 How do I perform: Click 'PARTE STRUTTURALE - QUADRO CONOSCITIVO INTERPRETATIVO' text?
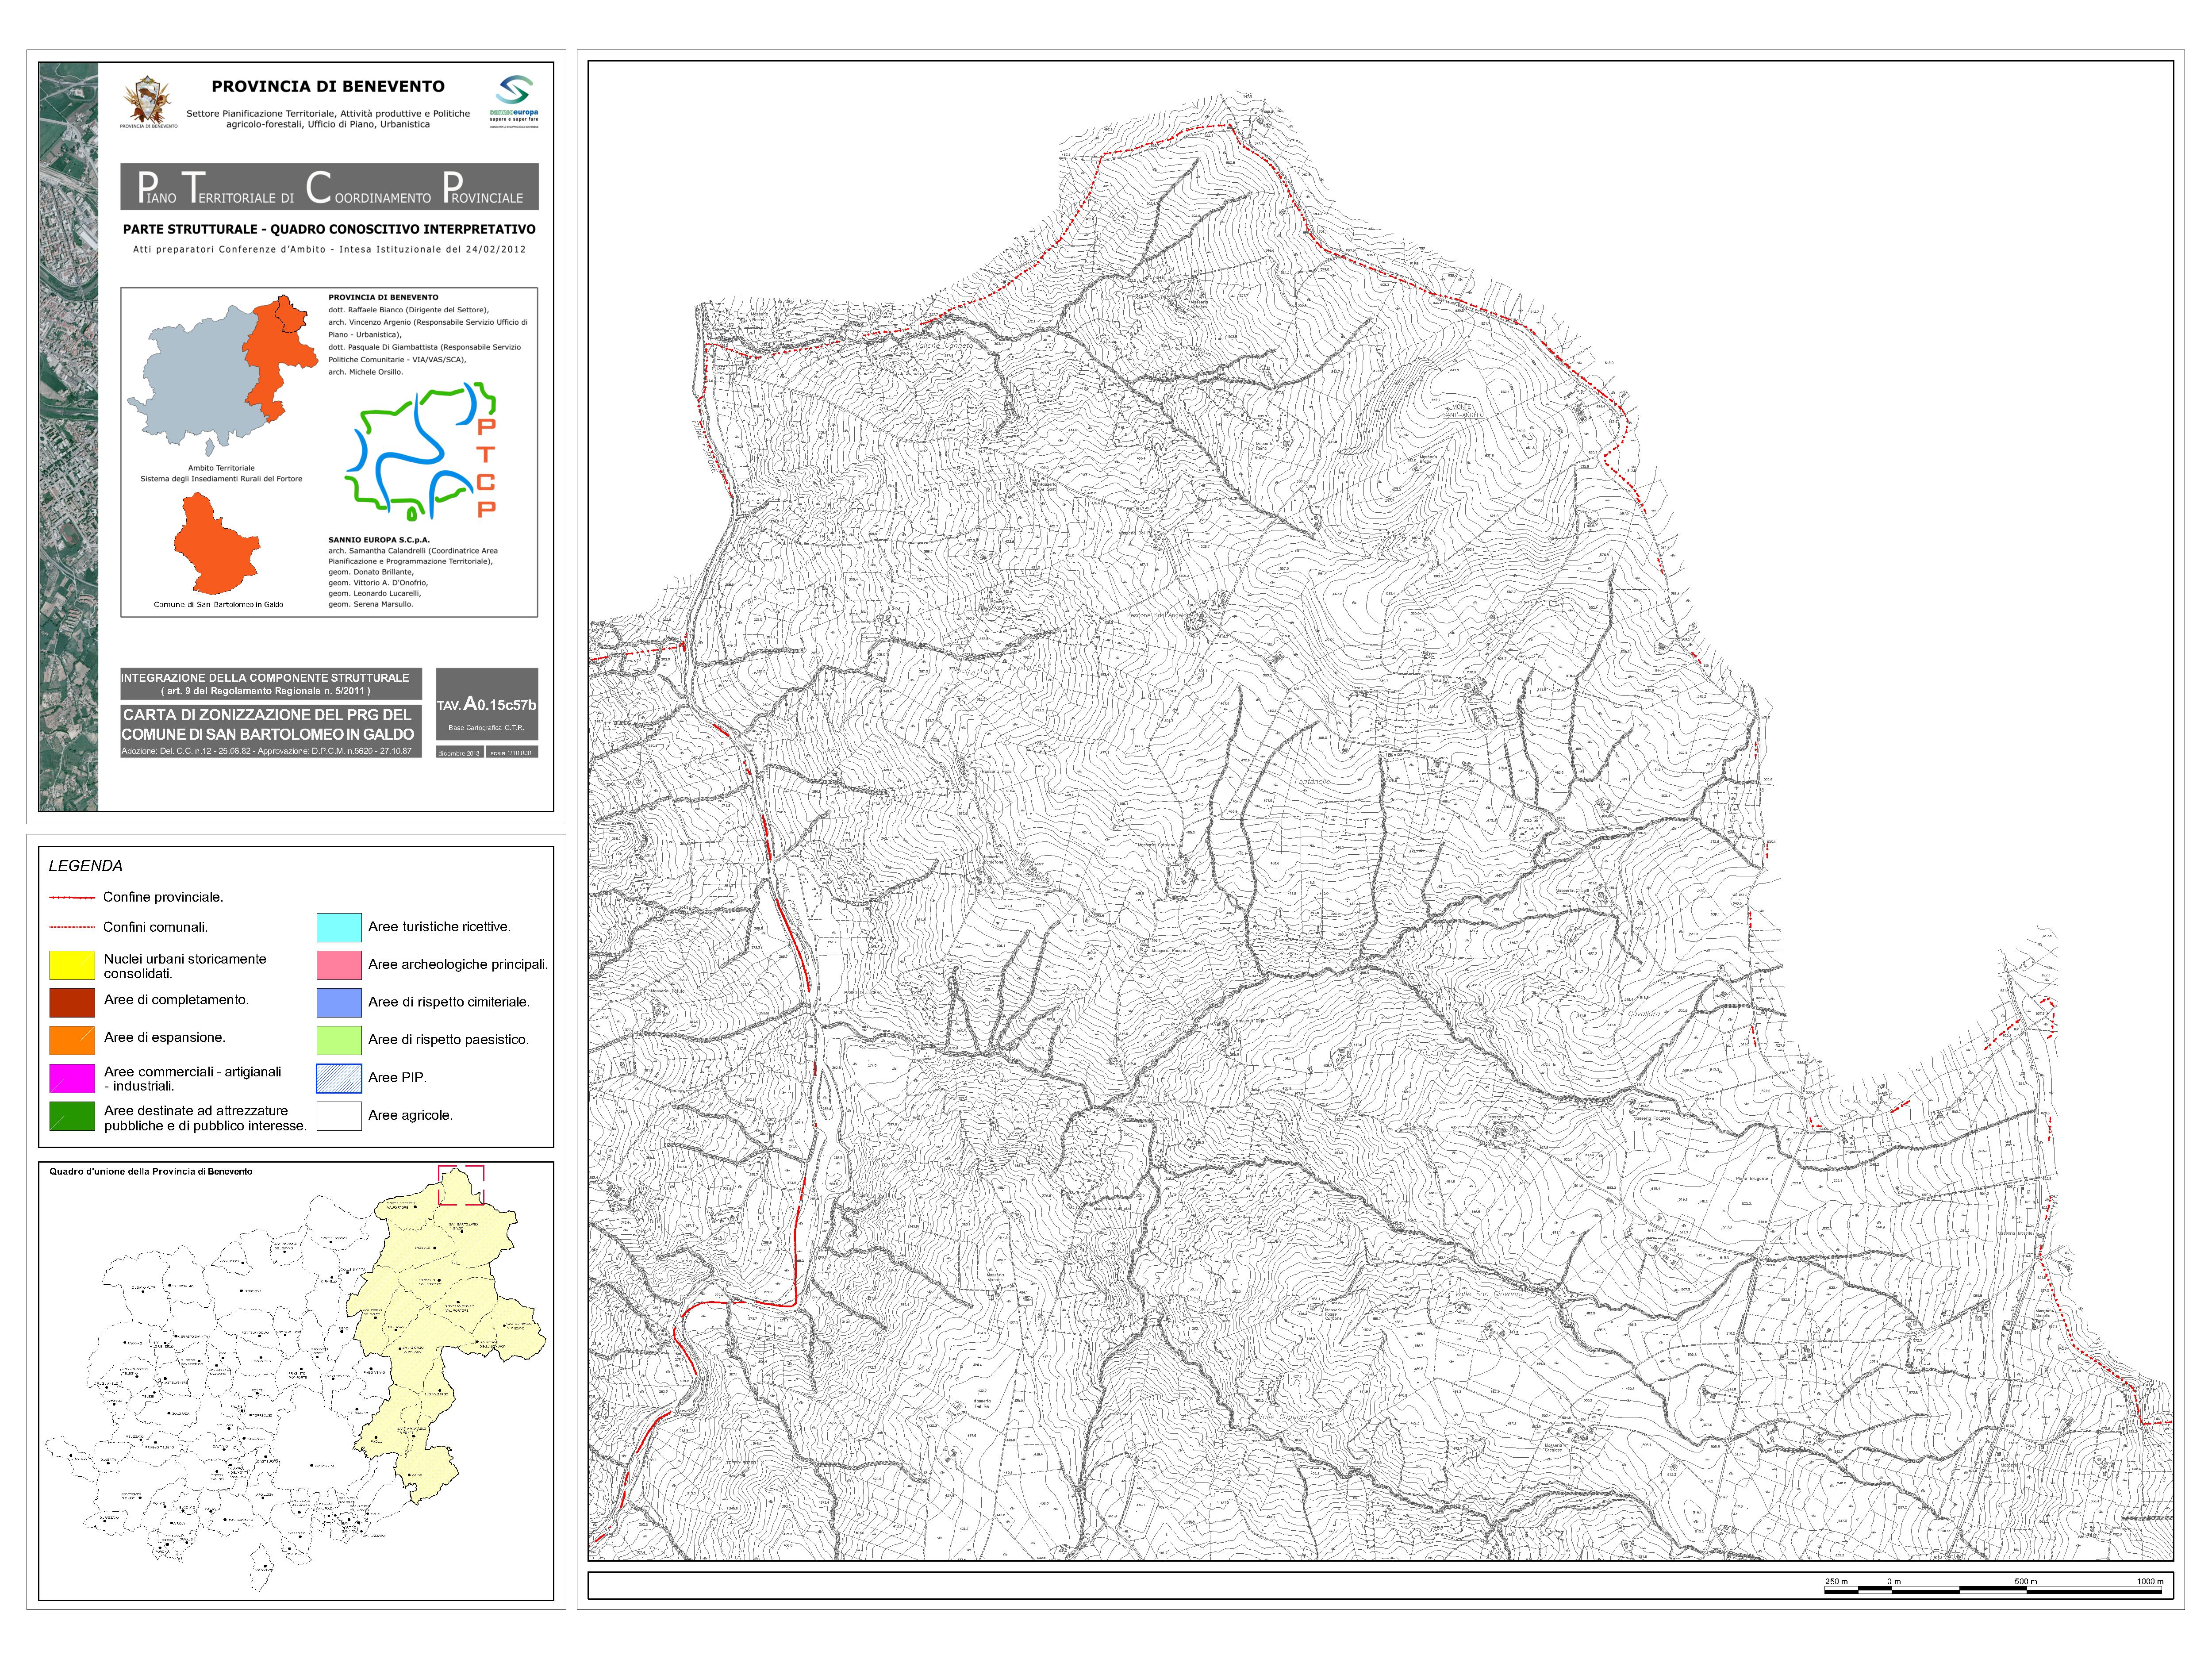tap(329, 229)
